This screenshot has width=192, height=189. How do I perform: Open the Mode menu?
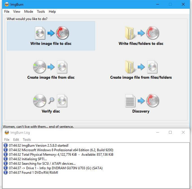pos(29,12)
